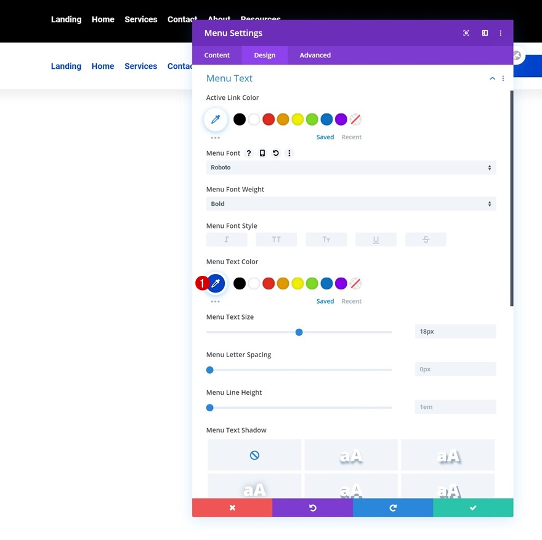Open the Menu Font Weight dropdown set to Bold
The width and height of the screenshot is (542, 540).
(x=351, y=203)
